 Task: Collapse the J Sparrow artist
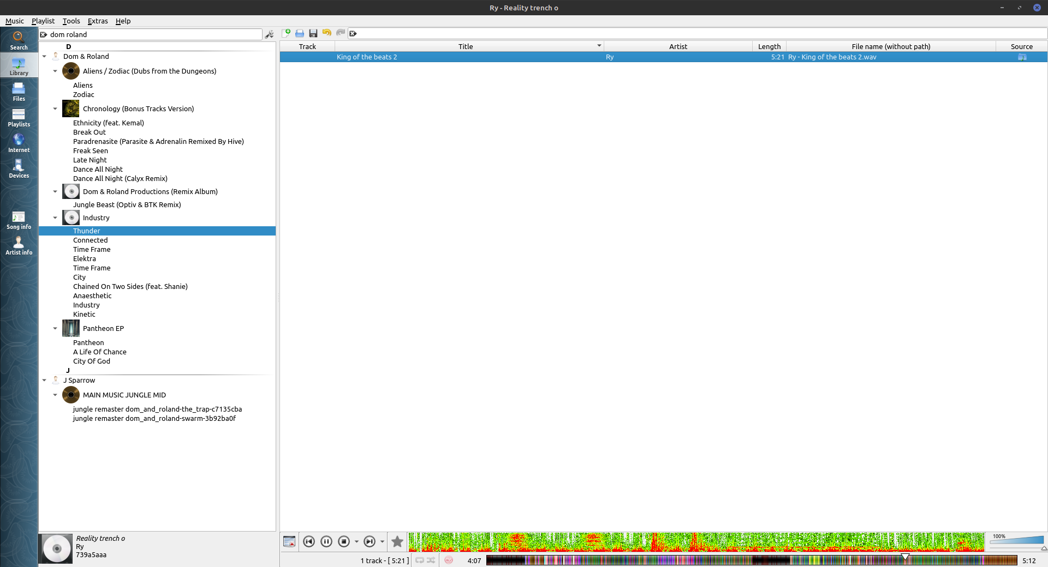click(x=44, y=380)
